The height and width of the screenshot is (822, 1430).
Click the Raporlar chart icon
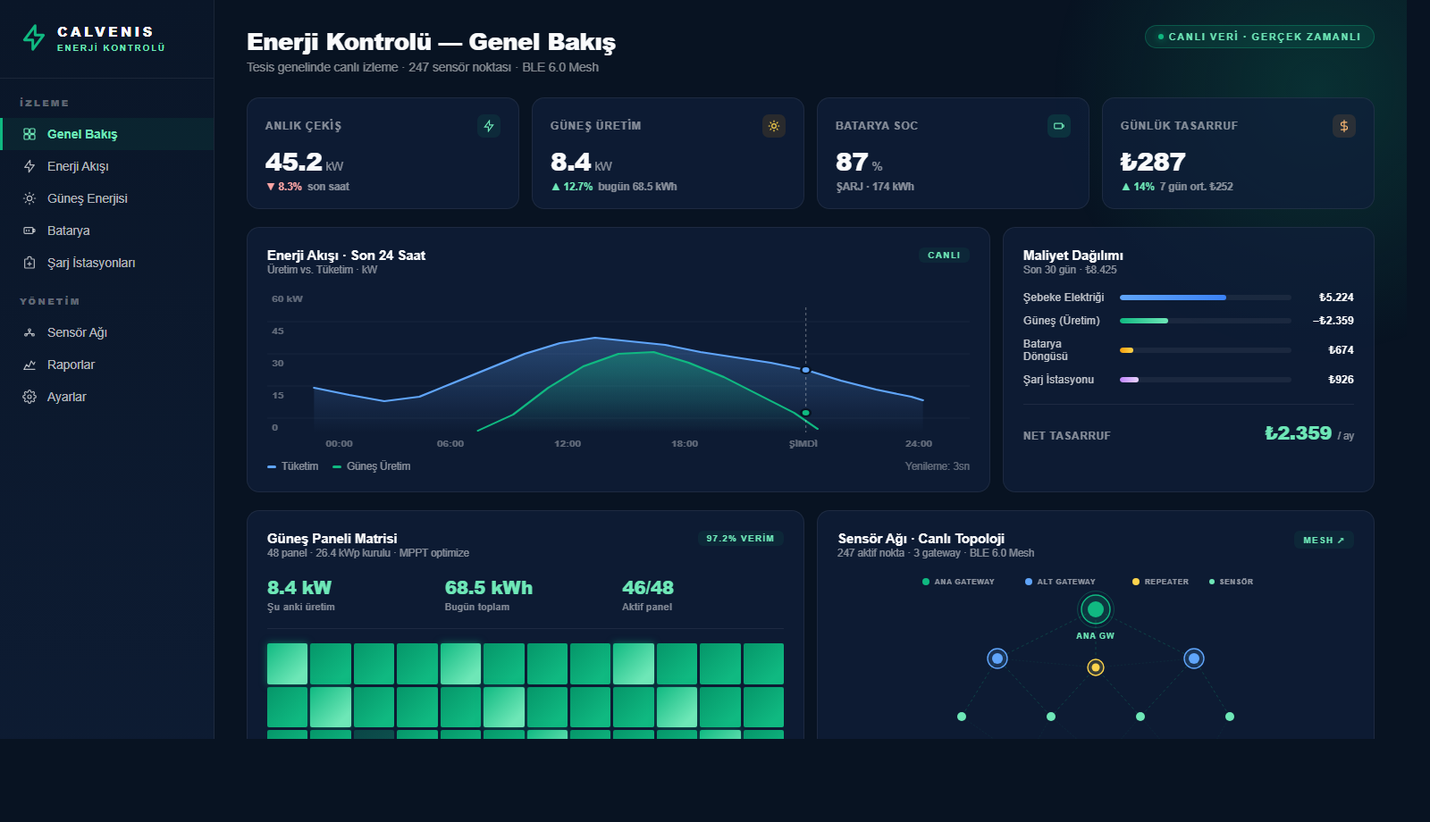click(x=29, y=365)
